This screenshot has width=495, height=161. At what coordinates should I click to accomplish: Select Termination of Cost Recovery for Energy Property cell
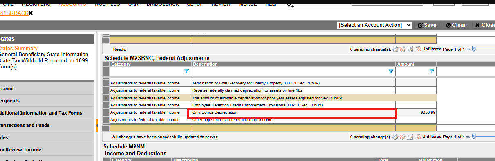coord(293,83)
